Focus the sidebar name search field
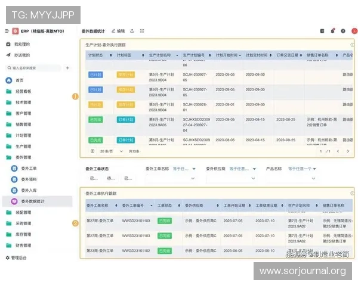 coord(33,68)
